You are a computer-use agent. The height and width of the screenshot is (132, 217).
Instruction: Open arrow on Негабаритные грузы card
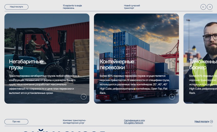pos(84,97)
